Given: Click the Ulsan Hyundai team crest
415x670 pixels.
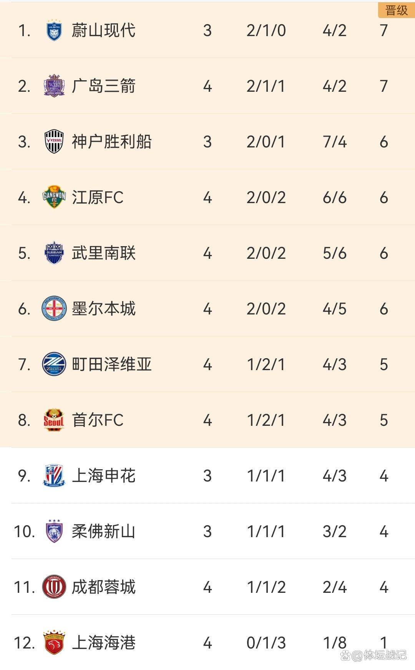Looking at the screenshot, I should (54, 30).
